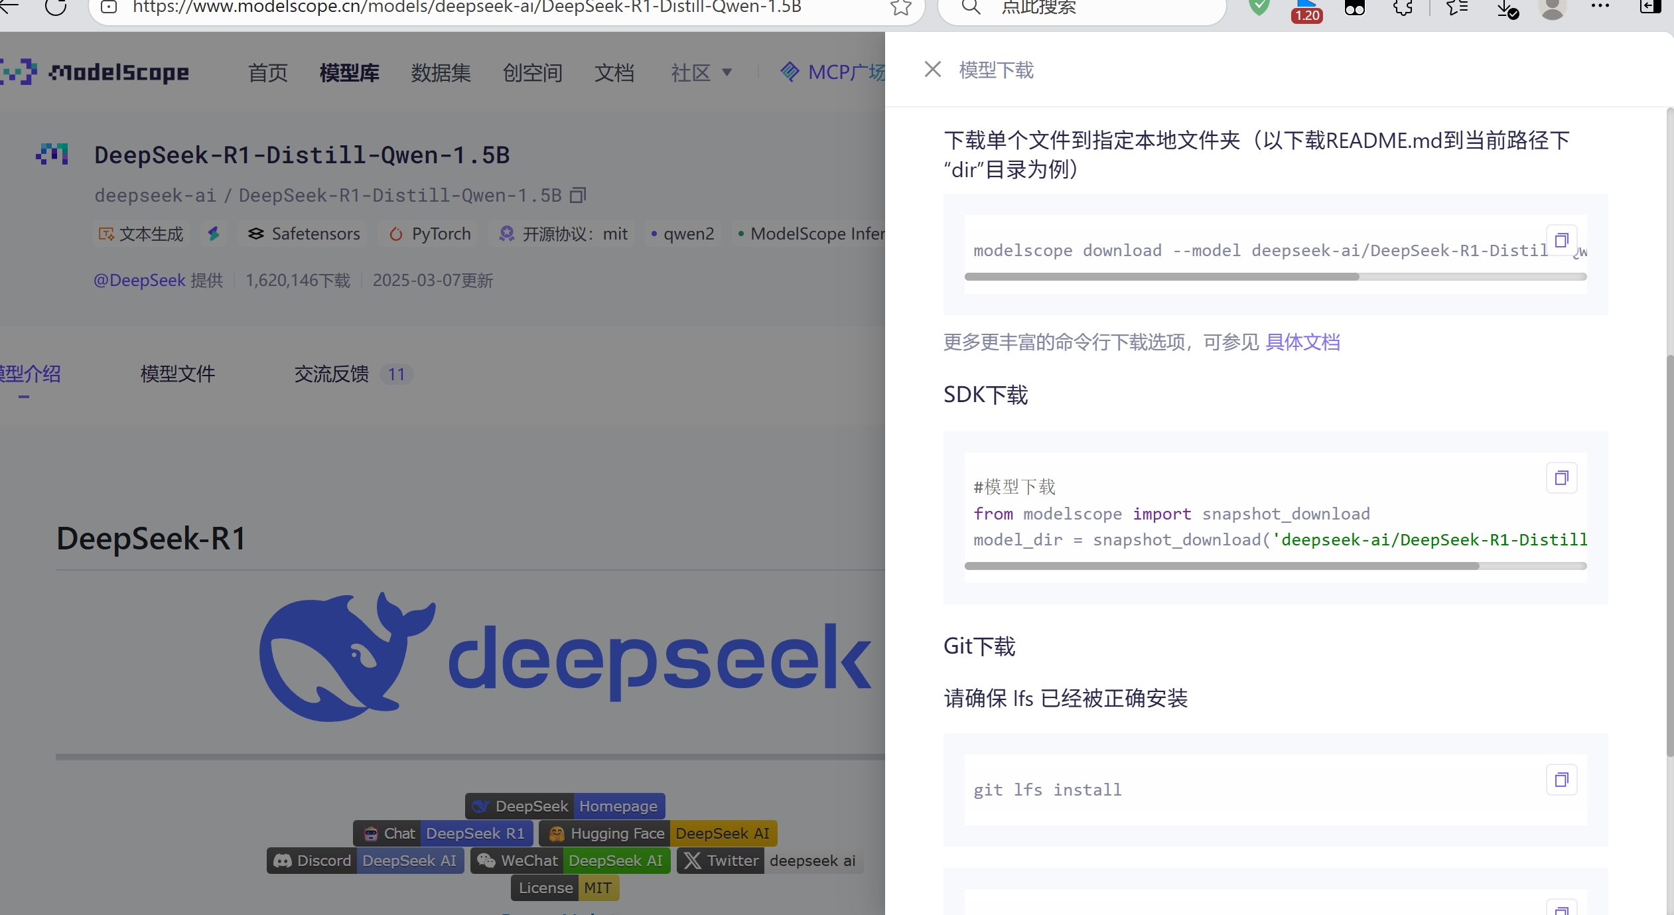Copy the modelscope download command
Screen dimensions: 1674x915
click(1561, 240)
